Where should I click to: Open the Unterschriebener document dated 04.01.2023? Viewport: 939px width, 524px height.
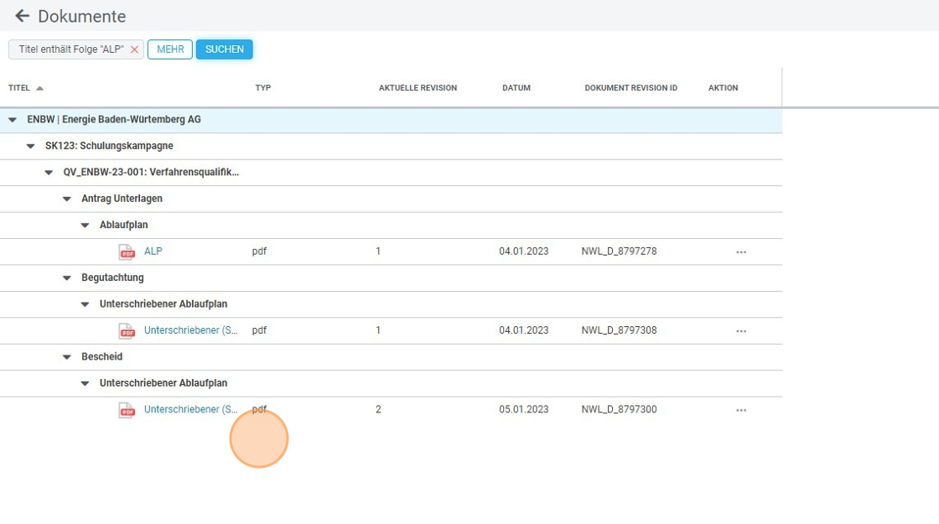(190, 330)
